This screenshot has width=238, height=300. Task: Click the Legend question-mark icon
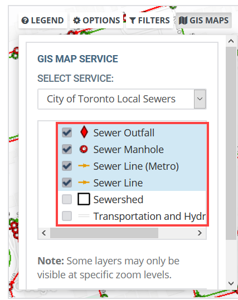(x=25, y=21)
